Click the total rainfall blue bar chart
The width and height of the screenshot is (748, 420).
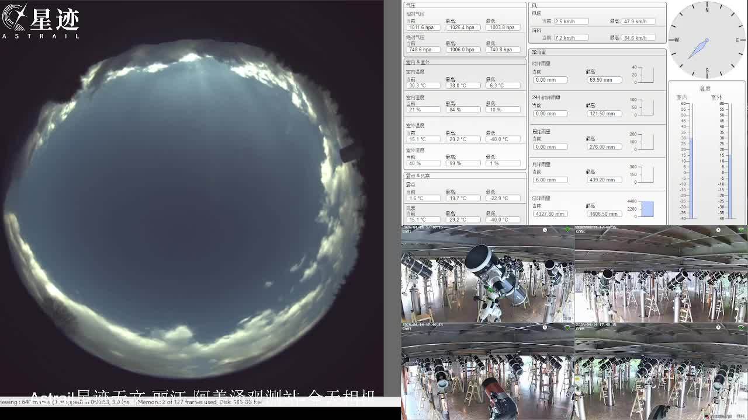coord(646,209)
